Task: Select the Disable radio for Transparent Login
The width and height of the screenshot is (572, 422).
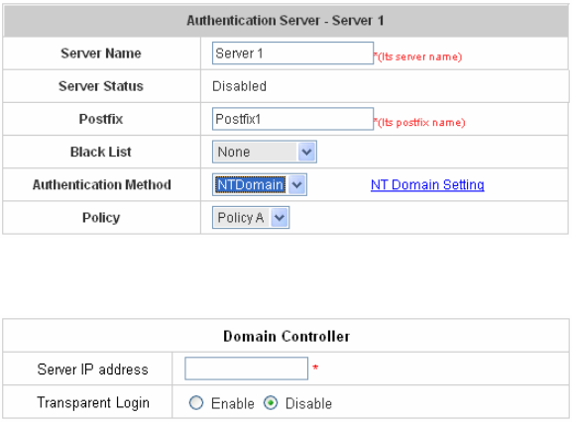Action: (x=271, y=403)
